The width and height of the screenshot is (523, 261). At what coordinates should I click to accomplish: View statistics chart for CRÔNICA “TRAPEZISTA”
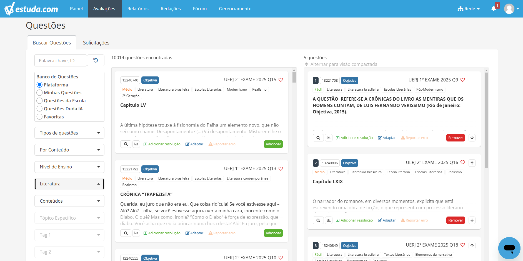click(136, 233)
